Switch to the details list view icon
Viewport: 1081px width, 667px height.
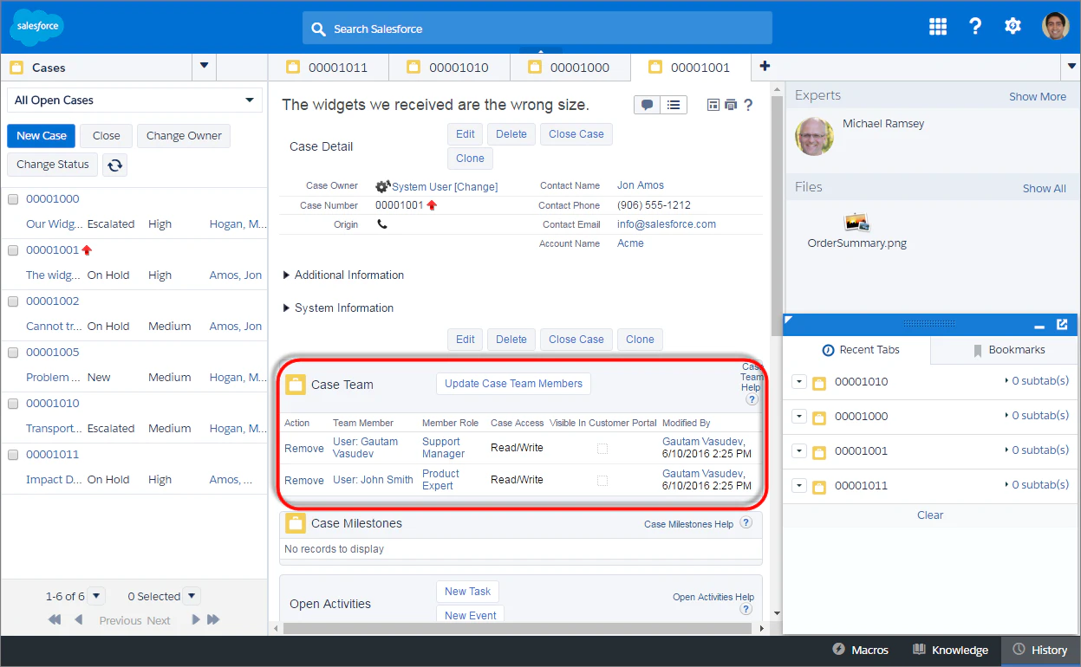click(x=674, y=105)
